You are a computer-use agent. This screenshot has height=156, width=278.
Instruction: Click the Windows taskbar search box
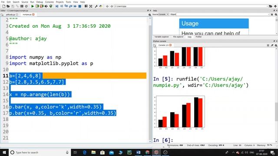tap(40, 152)
